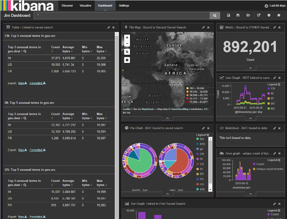Toggle the jpg legend entry in Pie Chart
This screenshot has width=287, height=219.
pos(201,139)
